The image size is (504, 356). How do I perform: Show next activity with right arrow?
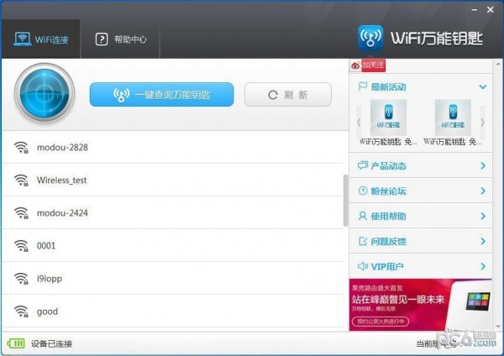pyautogui.click(x=482, y=122)
